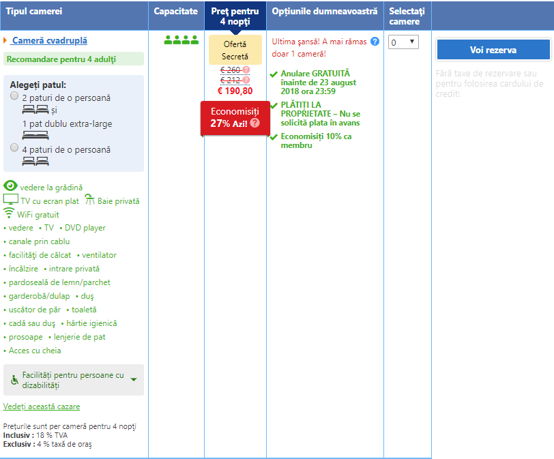Click the help icon beside €260 price
Screen dimensions: 554x459
click(x=246, y=70)
